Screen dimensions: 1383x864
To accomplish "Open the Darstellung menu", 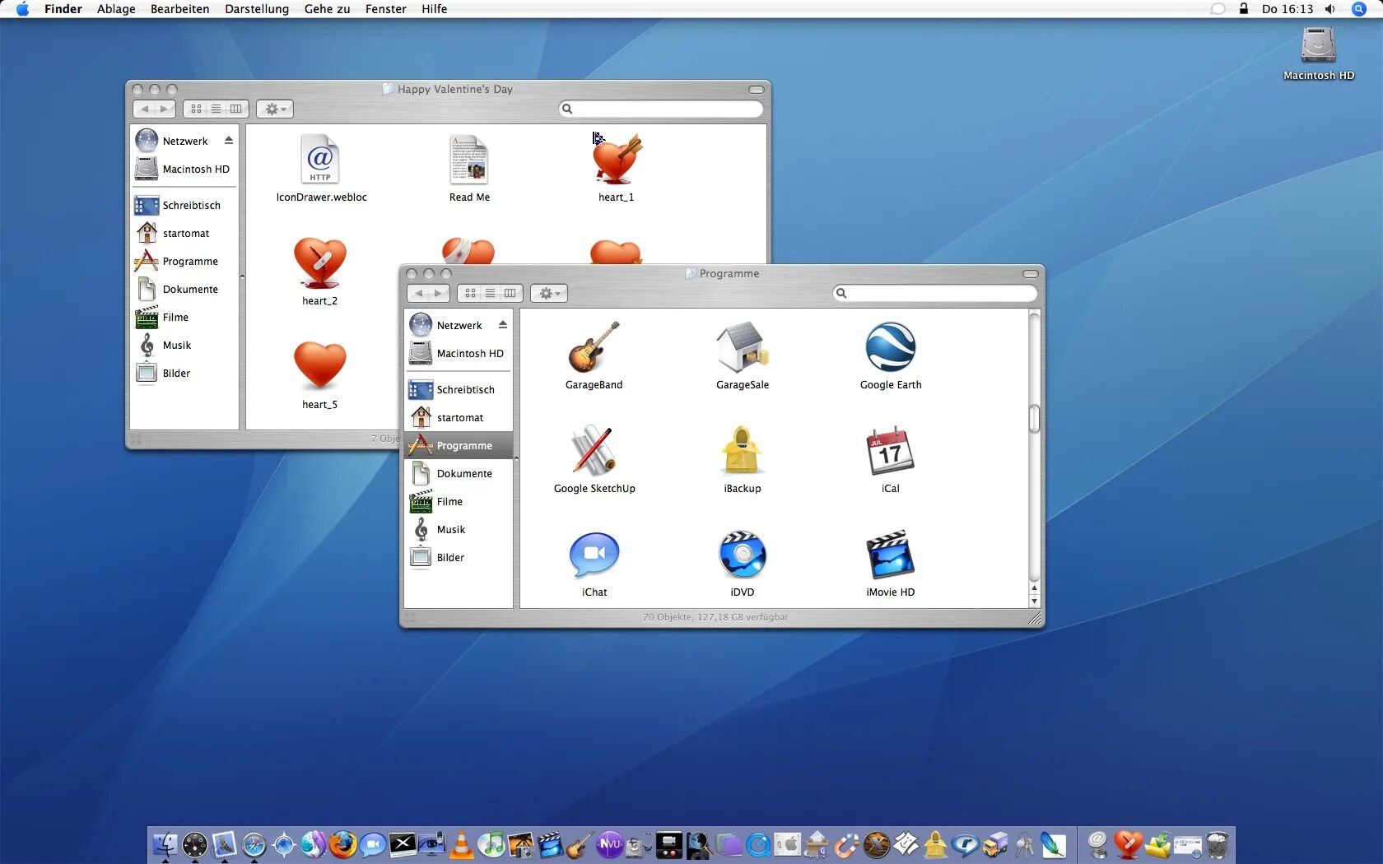I will tap(257, 9).
